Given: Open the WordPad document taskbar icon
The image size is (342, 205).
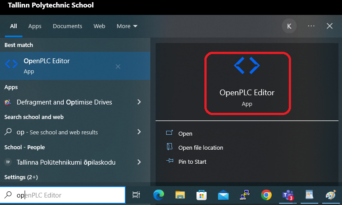Looking at the screenshot, I should (x=309, y=195).
